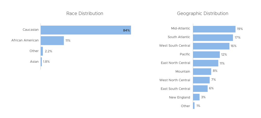
Task: Select the South Atlantic bar
Action: click(213, 38)
